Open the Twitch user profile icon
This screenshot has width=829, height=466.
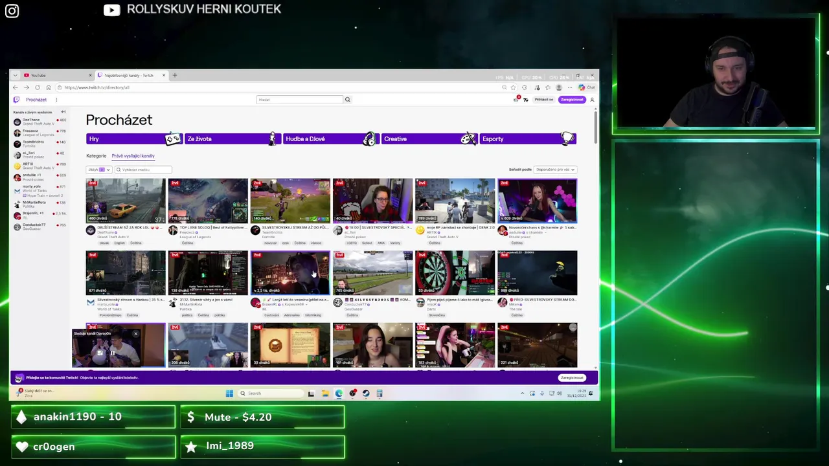click(x=591, y=100)
